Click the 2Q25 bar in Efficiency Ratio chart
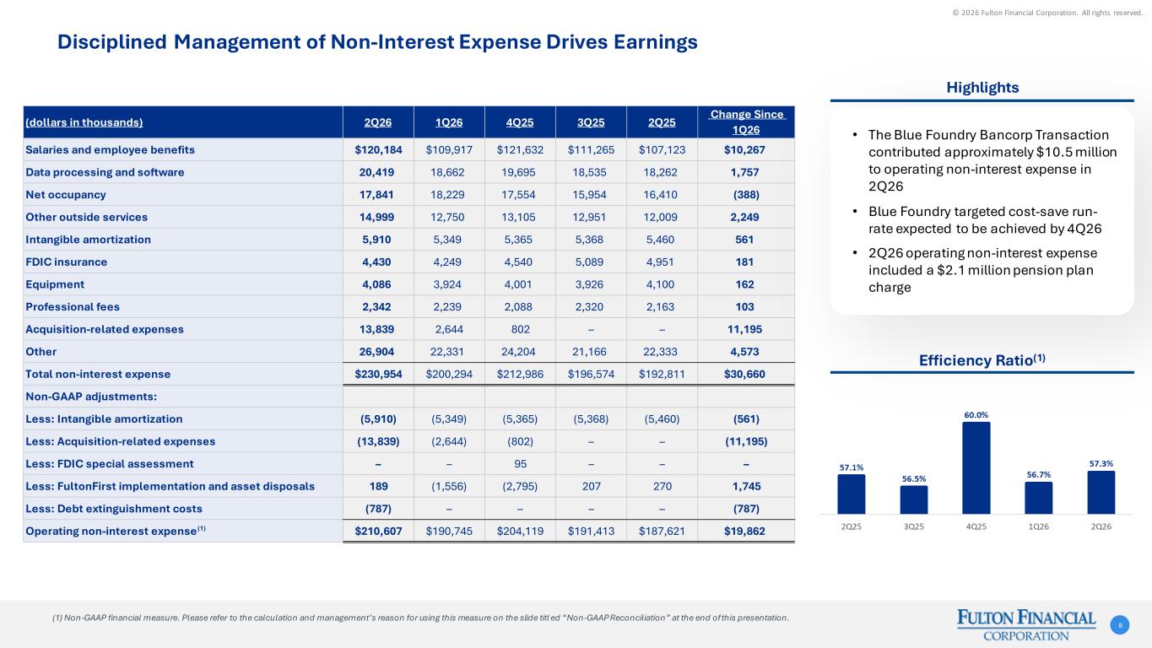Image resolution: width=1152 pixels, height=648 pixels. coord(851,494)
